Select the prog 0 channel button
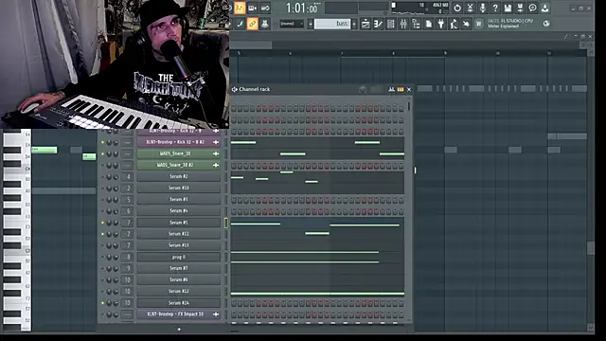 coord(178,257)
